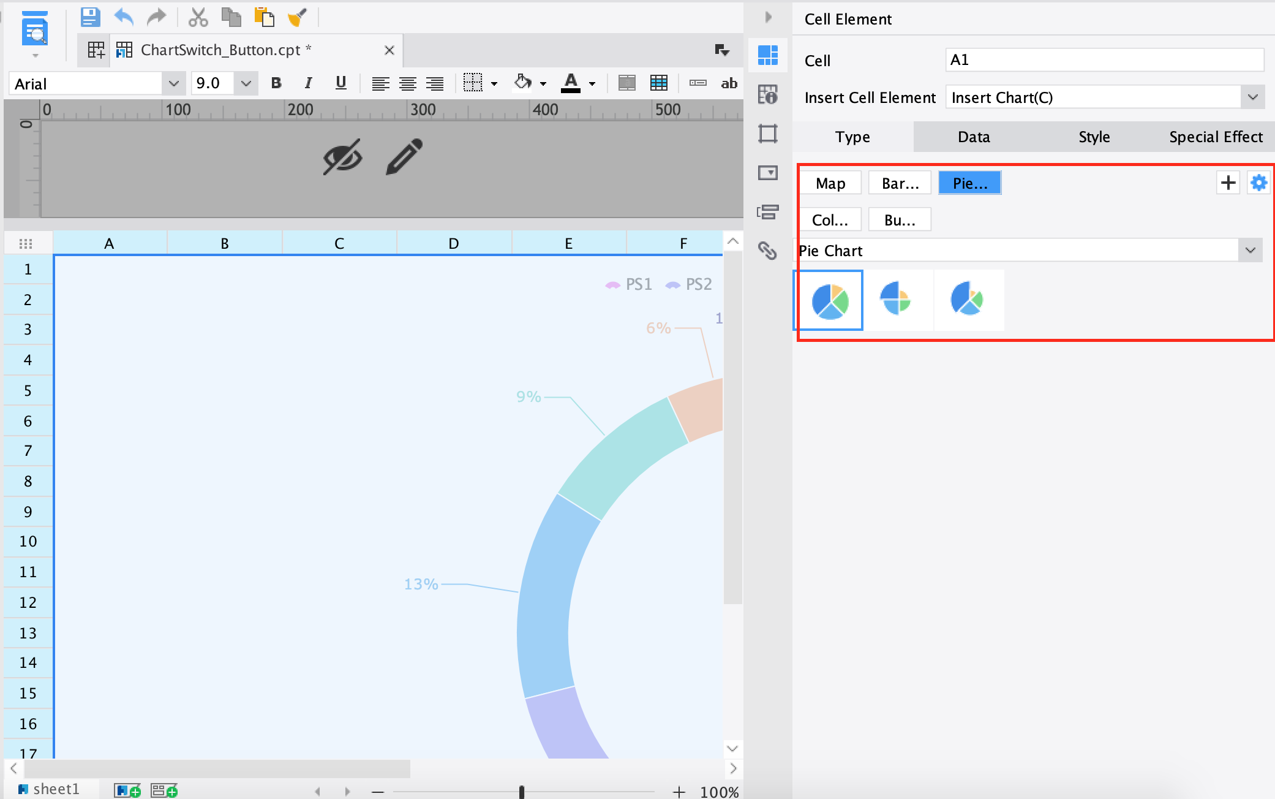Click the Format Painter brush icon
Viewport: 1275px width, 799px height.
click(x=297, y=17)
